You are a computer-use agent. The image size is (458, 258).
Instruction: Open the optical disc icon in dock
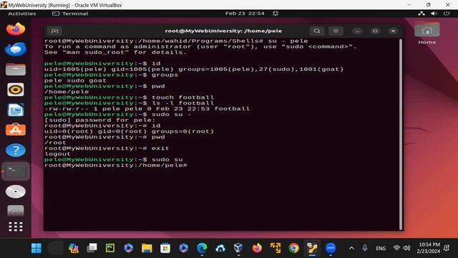16,191
